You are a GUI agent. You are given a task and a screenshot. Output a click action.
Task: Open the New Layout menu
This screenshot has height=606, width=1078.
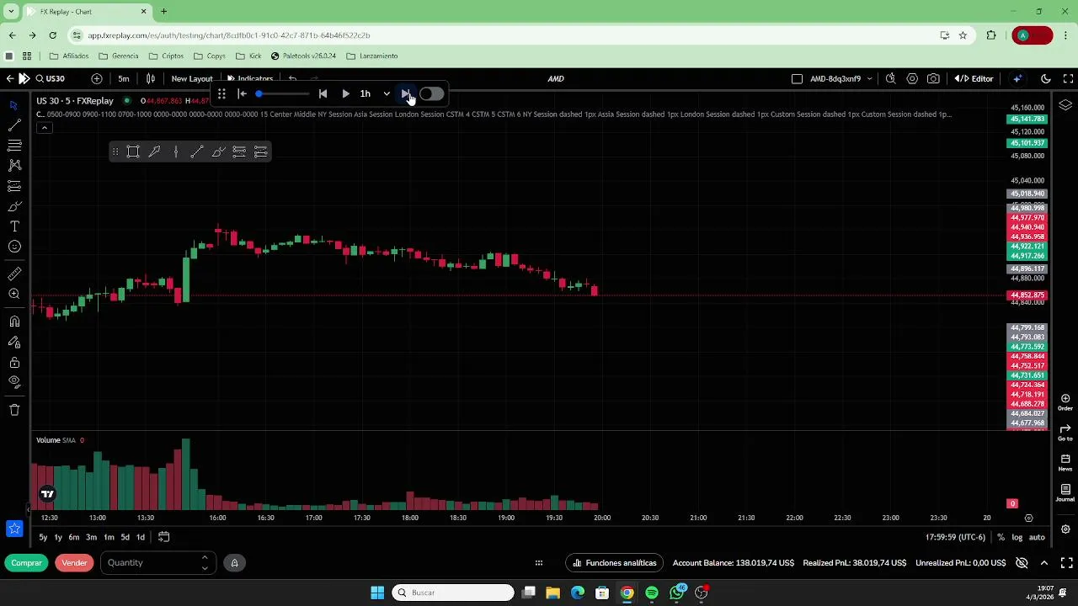click(192, 78)
